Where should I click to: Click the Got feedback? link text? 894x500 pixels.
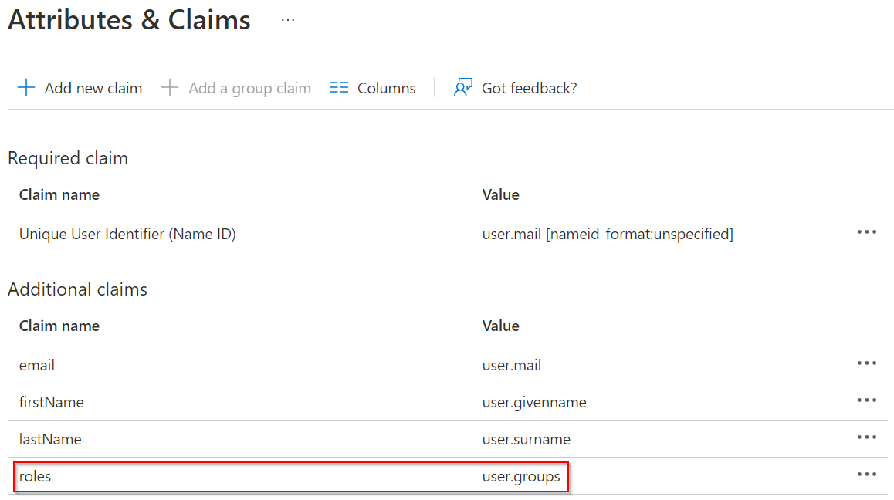coord(529,89)
